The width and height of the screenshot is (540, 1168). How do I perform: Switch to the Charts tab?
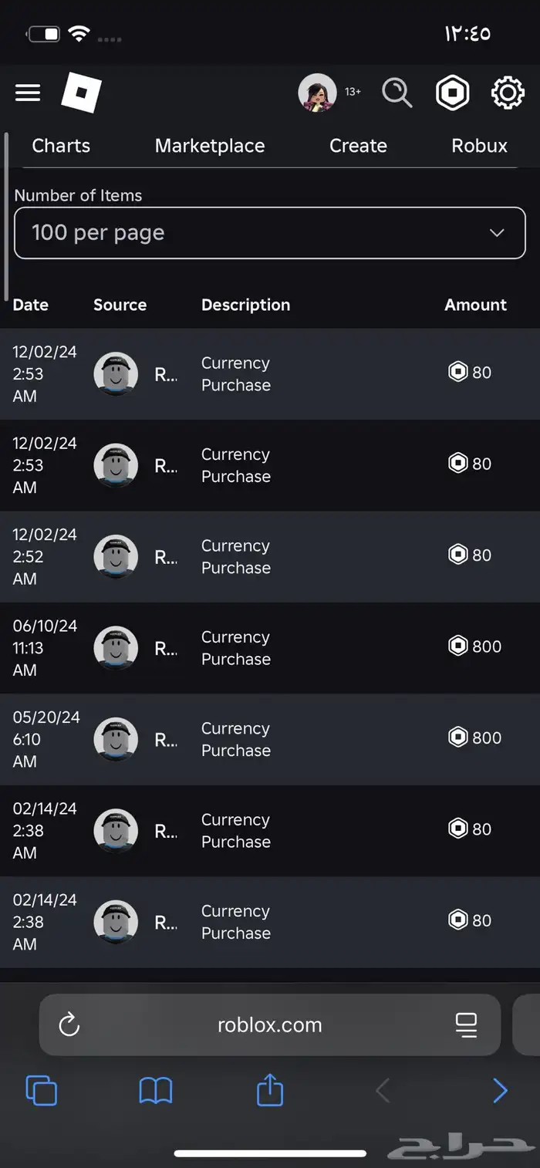coord(61,146)
